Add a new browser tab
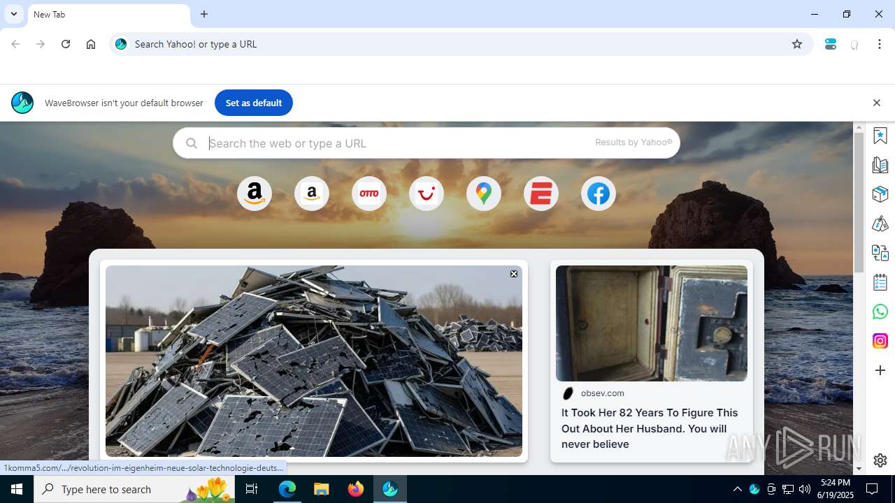 [x=204, y=14]
